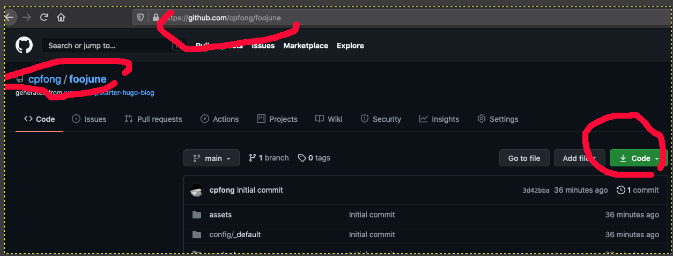Click the assets folder icon
The width and height of the screenshot is (673, 256).
[197, 215]
